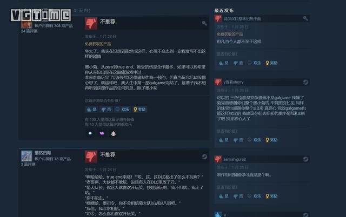Click the thumbs-down icon on 落忆归海's review
The image size is (346, 217).
click(x=91, y=157)
